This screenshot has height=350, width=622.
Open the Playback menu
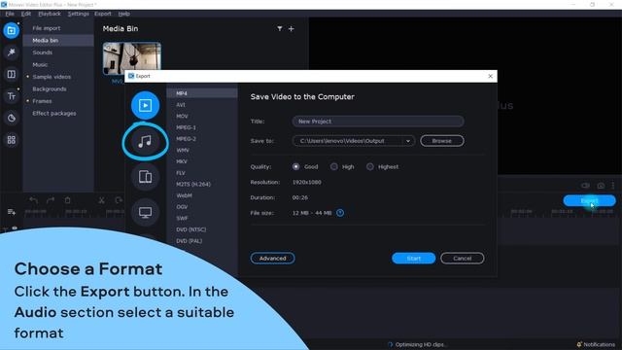tap(50, 14)
